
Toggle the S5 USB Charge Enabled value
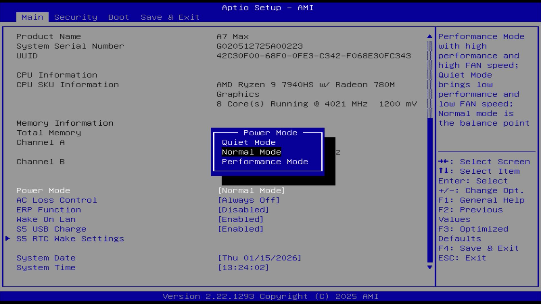pos(240,229)
